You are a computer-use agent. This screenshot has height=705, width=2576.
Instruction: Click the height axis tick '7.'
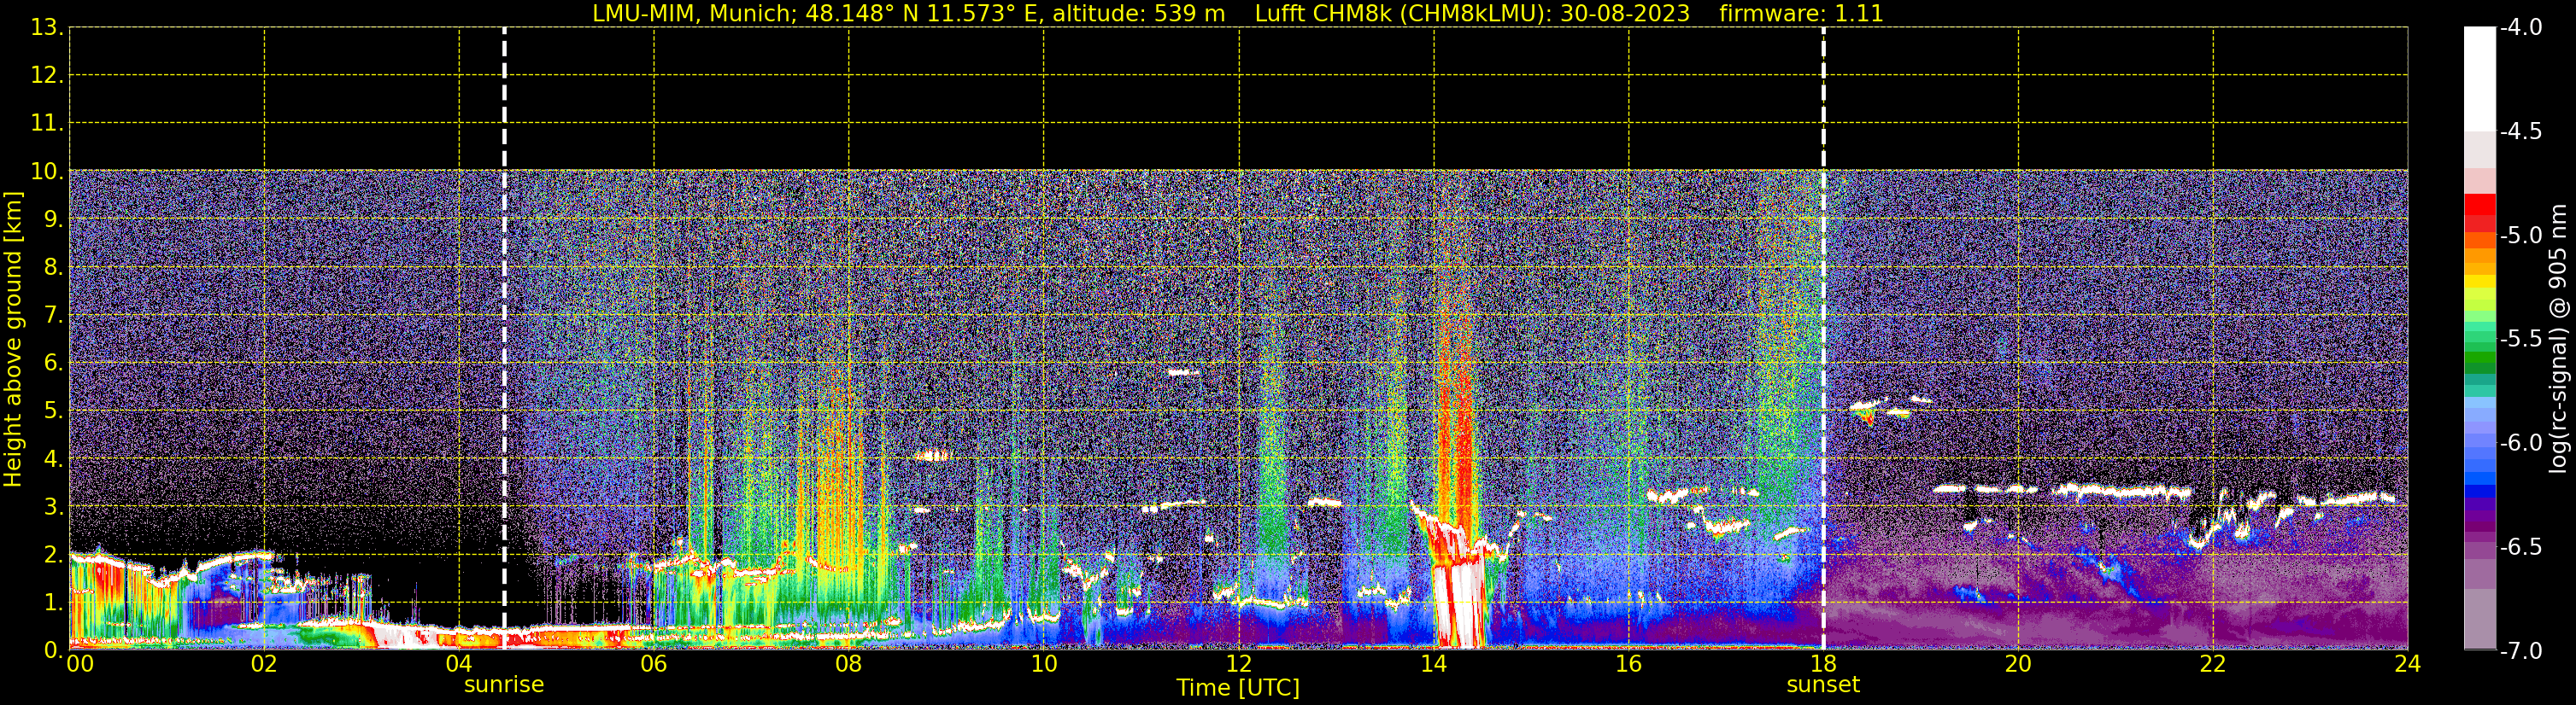(x=54, y=316)
